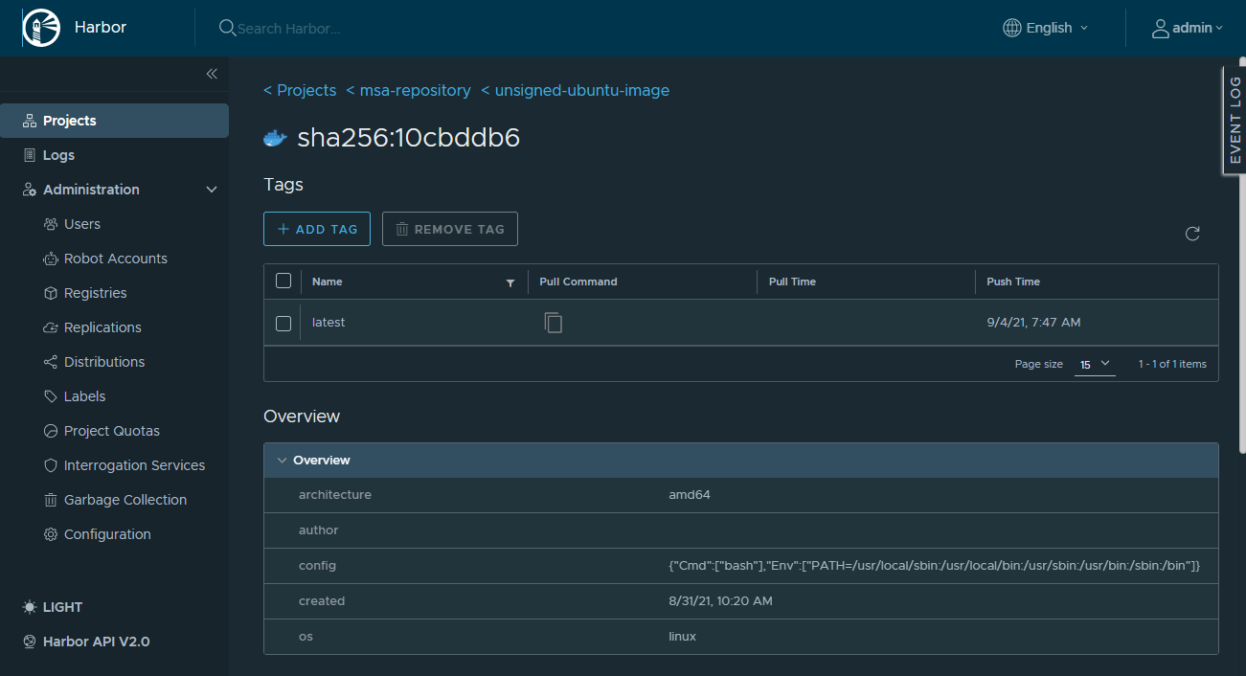Click the globe language icon
The image size is (1246, 676).
coord(1011,28)
